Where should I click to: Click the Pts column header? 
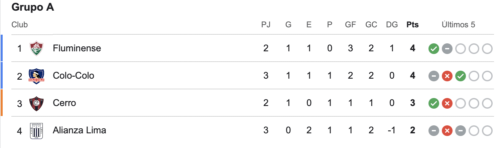point(412,25)
